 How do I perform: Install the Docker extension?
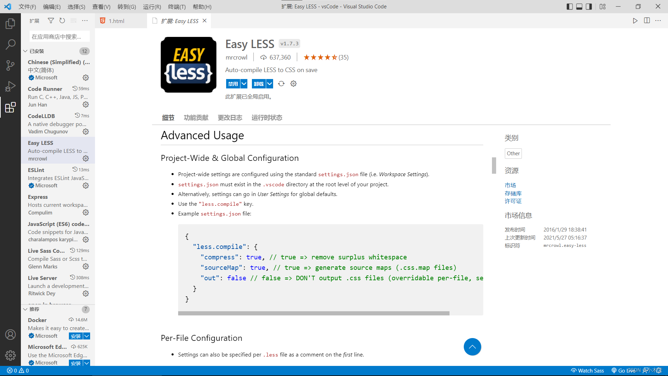pos(76,336)
